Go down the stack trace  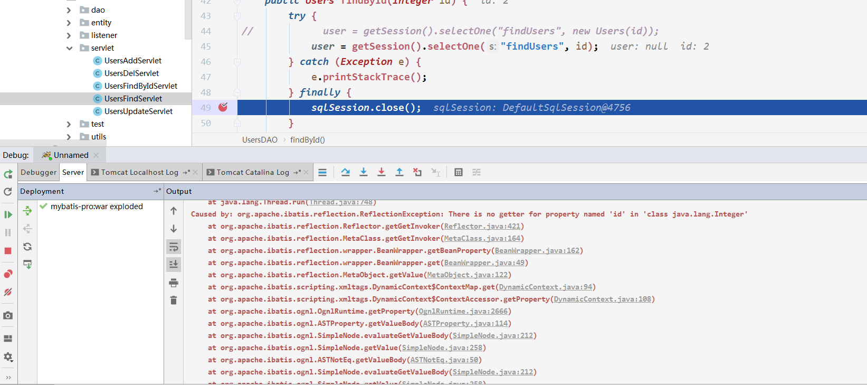(x=174, y=229)
